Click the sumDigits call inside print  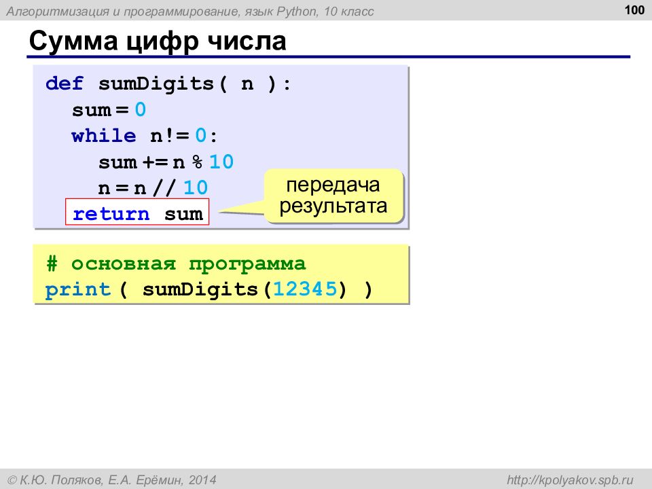[x=200, y=290]
